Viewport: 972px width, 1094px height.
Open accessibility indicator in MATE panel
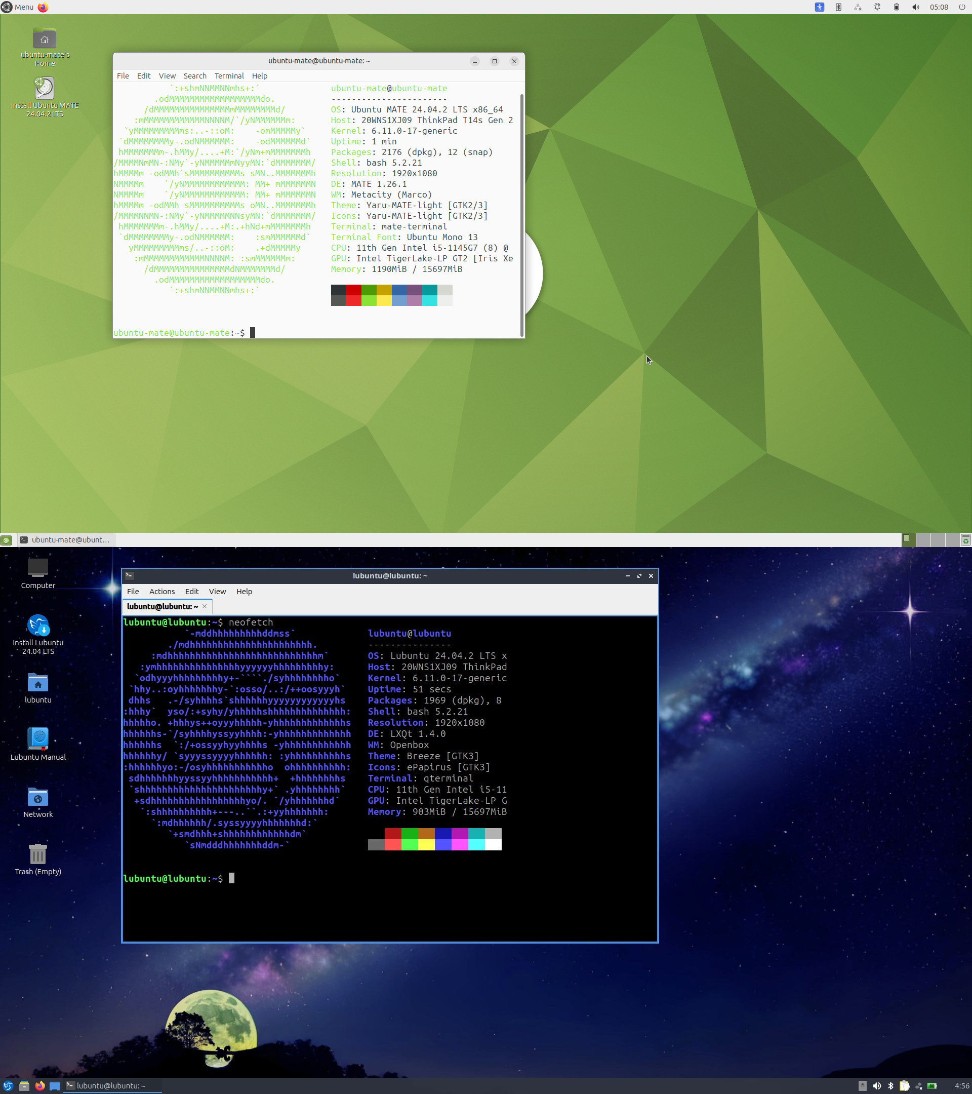click(x=819, y=7)
